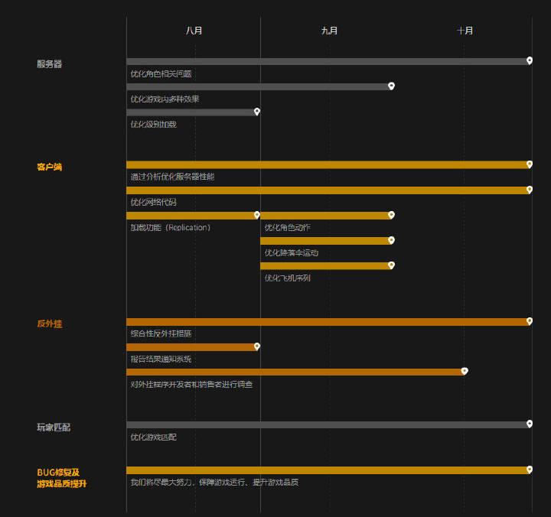Click the text 优化游戏内多种效果
Image resolution: width=551 pixels, height=517 pixels.
click(165, 99)
